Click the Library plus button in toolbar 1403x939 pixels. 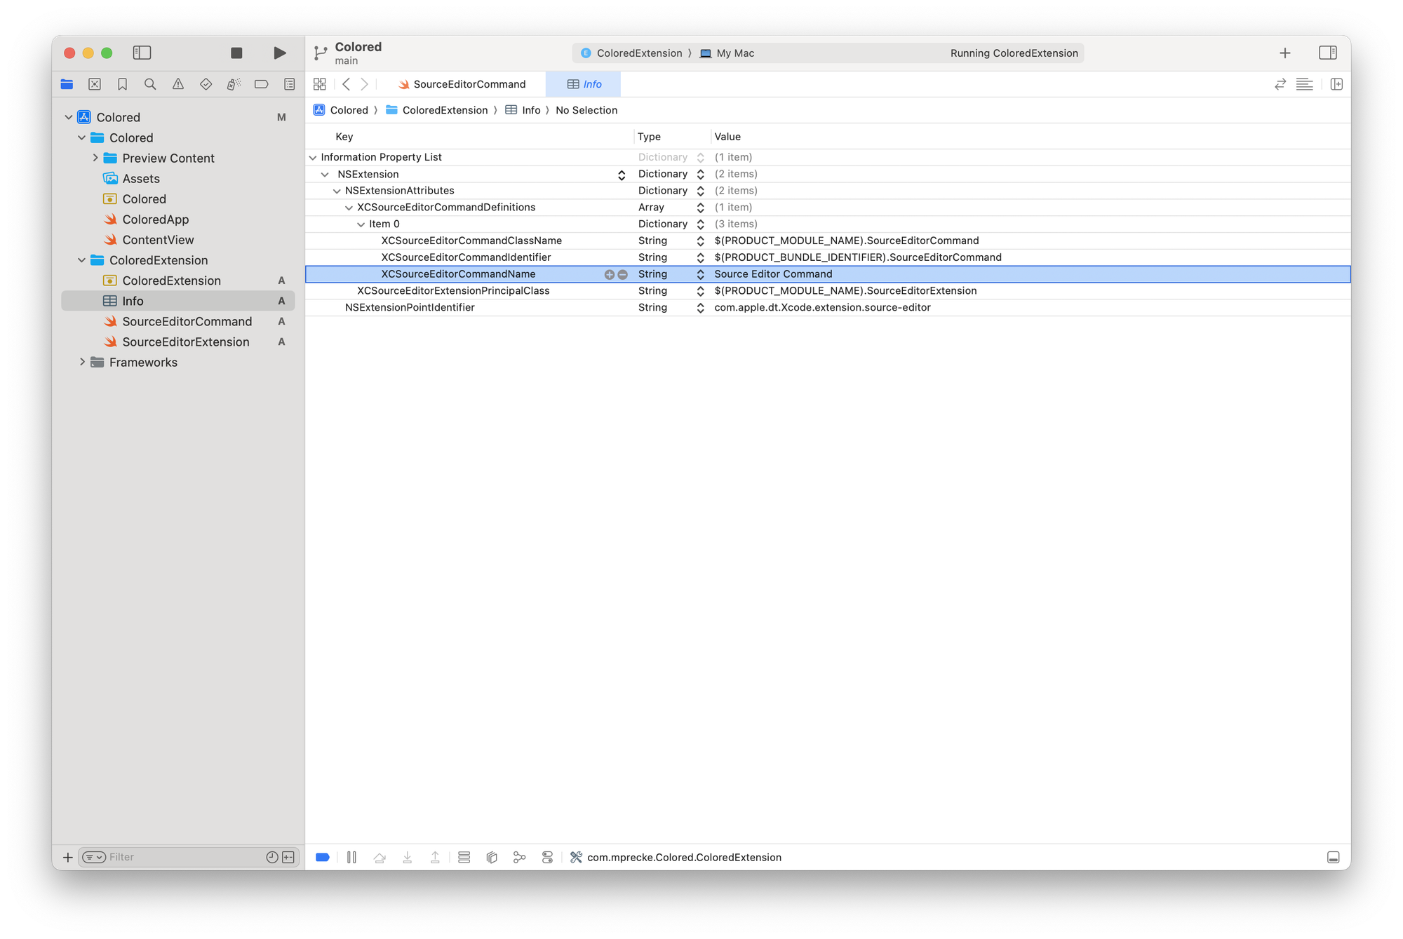pos(1285,53)
